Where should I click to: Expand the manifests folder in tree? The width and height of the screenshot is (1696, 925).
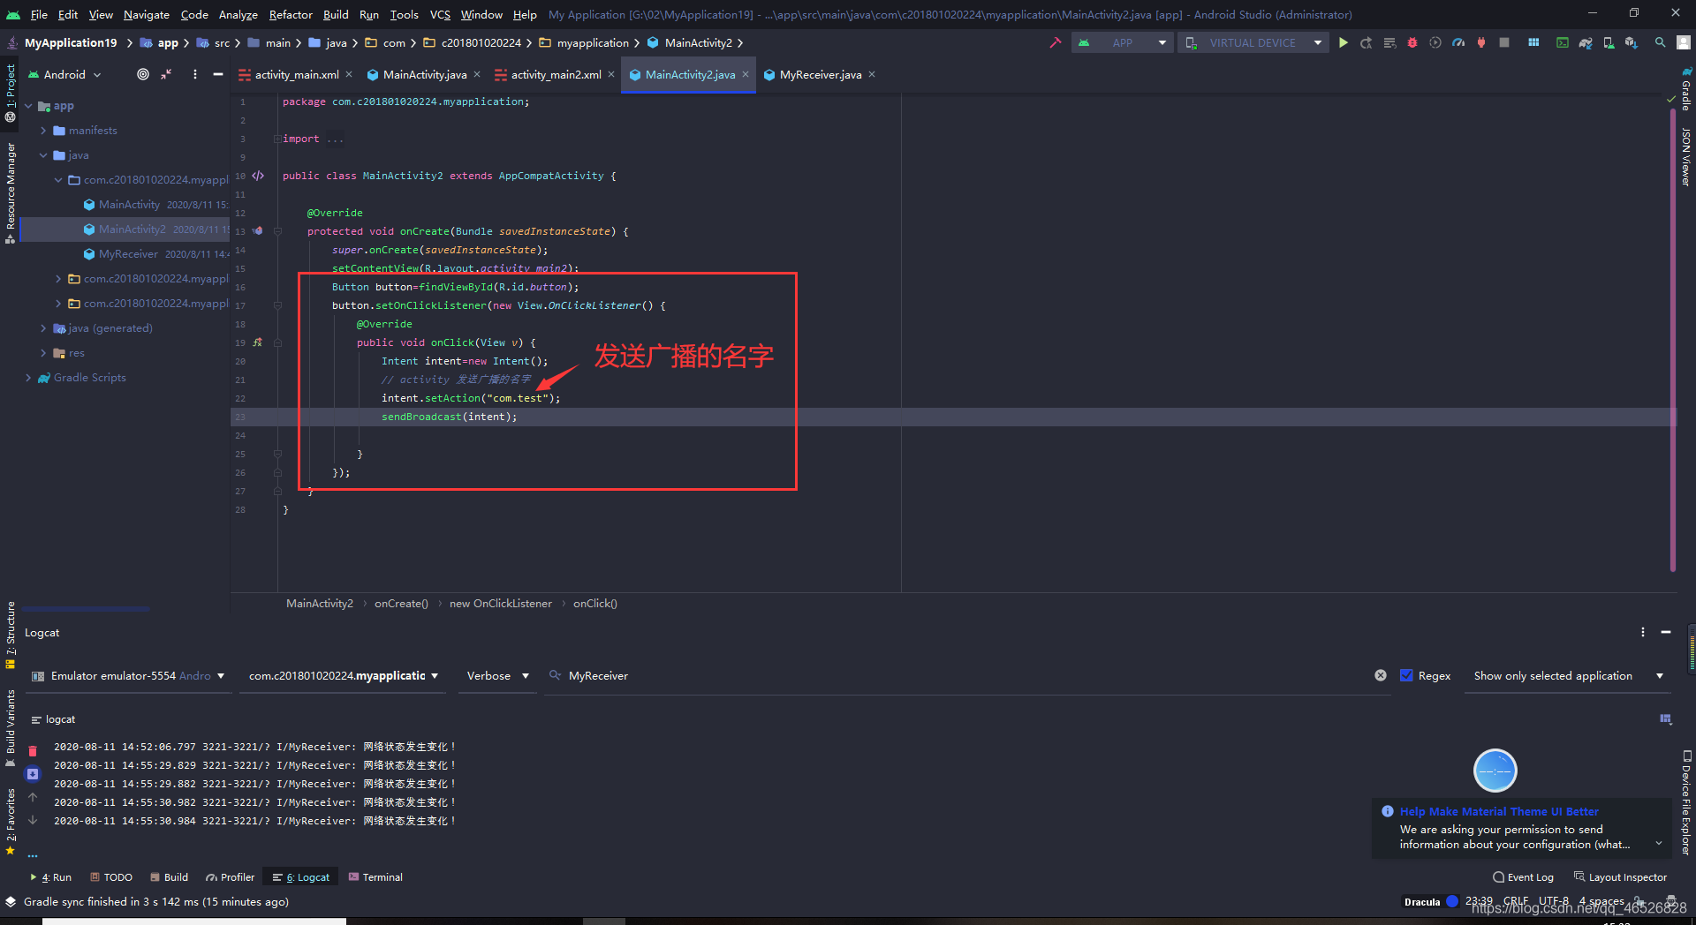(43, 130)
